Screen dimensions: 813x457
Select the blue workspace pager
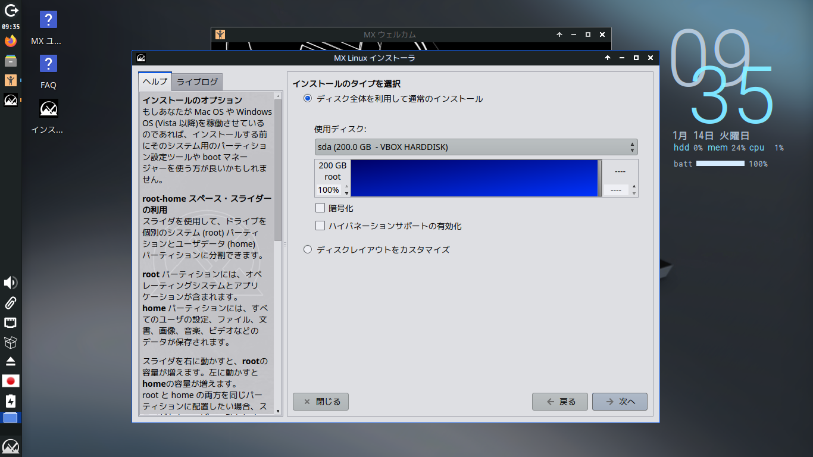11,418
